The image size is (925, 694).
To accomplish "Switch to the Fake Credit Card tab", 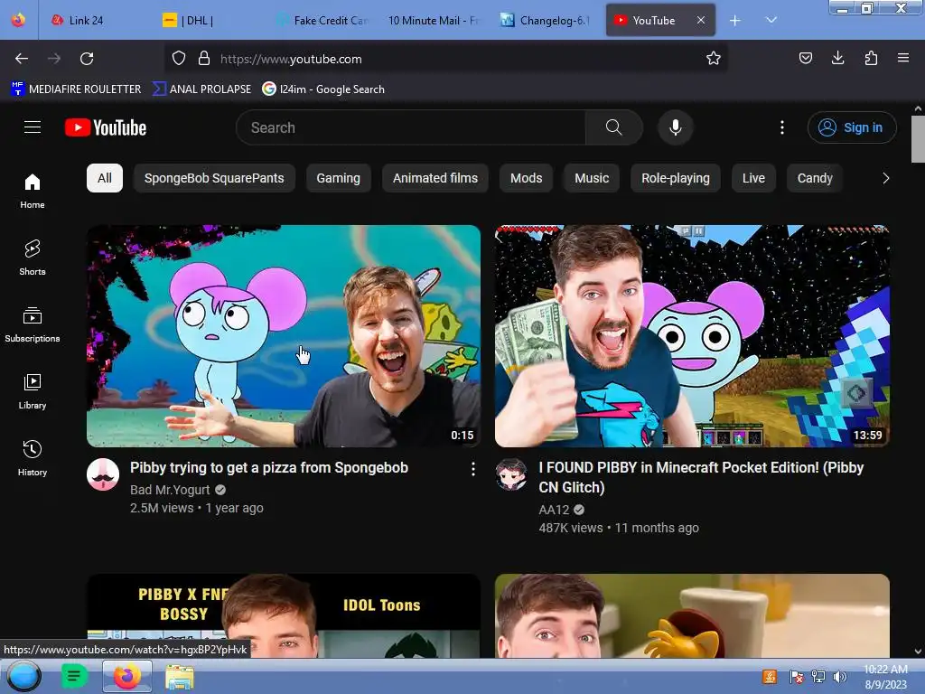I will 322,21.
